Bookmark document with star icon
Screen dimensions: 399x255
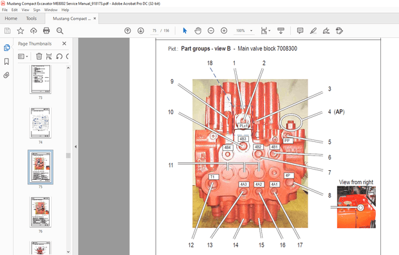click(21, 31)
